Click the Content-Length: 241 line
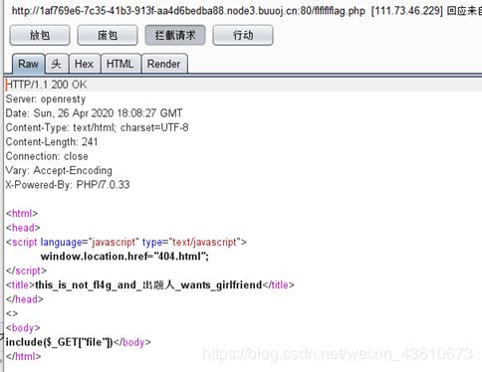The image size is (482, 372). pyautogui.click(x=52, y=141)
